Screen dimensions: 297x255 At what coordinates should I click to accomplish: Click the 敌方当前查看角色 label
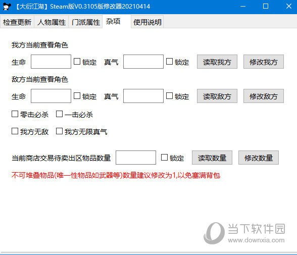point(40,79)
